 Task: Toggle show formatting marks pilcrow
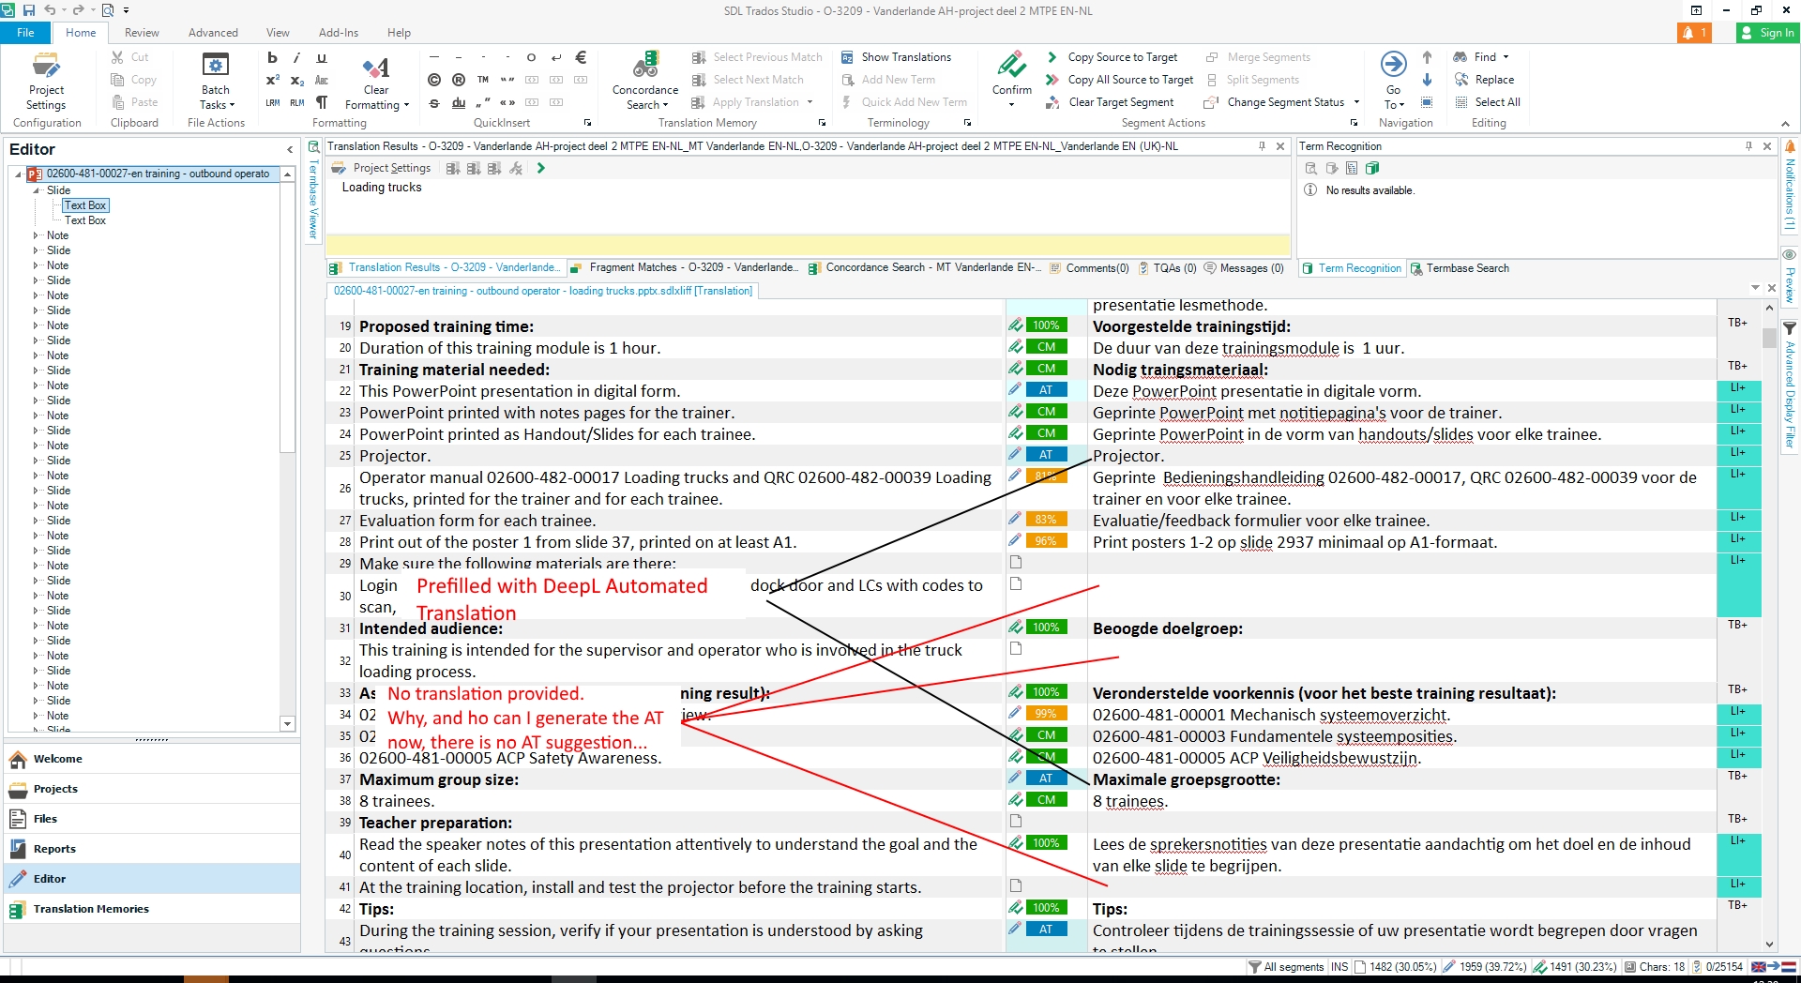(x=322, y=102)
